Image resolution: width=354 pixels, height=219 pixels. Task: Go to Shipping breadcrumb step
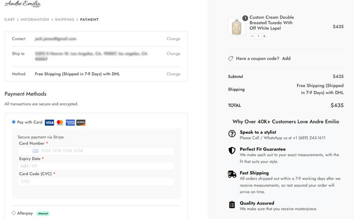64,20
